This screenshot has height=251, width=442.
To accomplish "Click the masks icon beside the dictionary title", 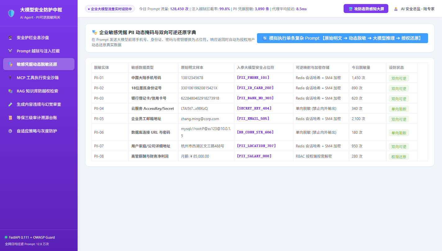I will point(95,32).
